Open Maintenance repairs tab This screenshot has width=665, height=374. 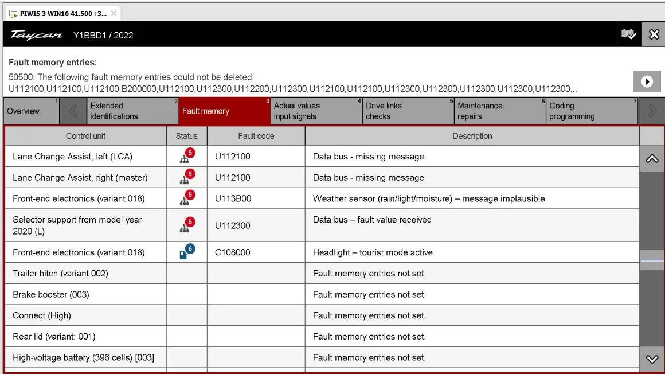pyautogui.click(x=499, y=111)
